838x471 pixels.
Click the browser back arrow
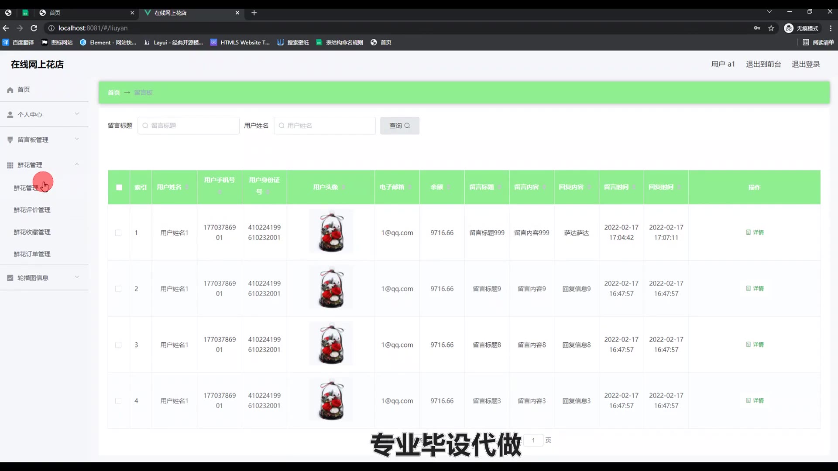(6, 28)
